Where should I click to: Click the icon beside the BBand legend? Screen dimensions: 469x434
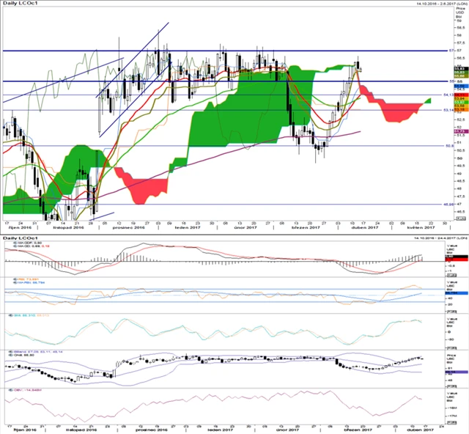[11, 352]
